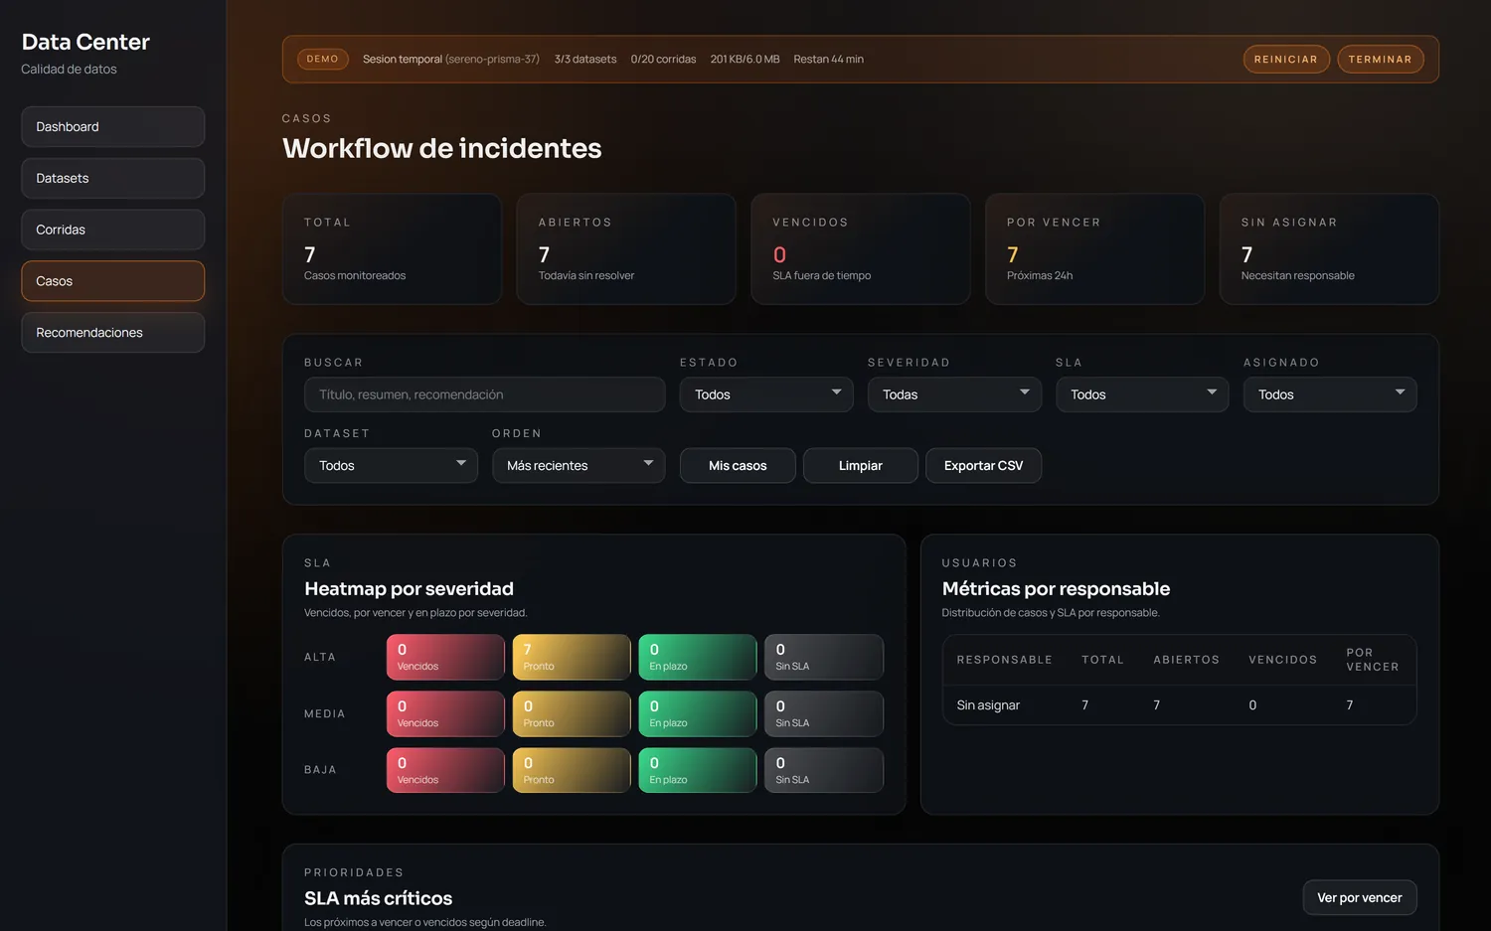Click the ALTA Pronto yellow heatmap cell
Screen dimensions: 1491x931
(572, 657)
